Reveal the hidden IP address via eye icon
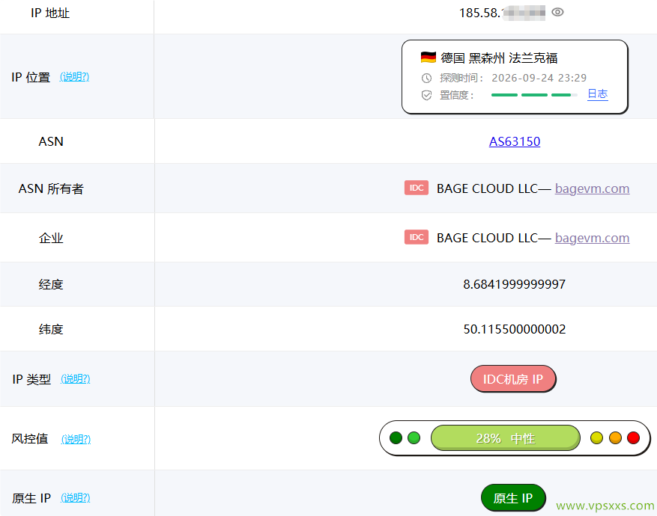 557,12
